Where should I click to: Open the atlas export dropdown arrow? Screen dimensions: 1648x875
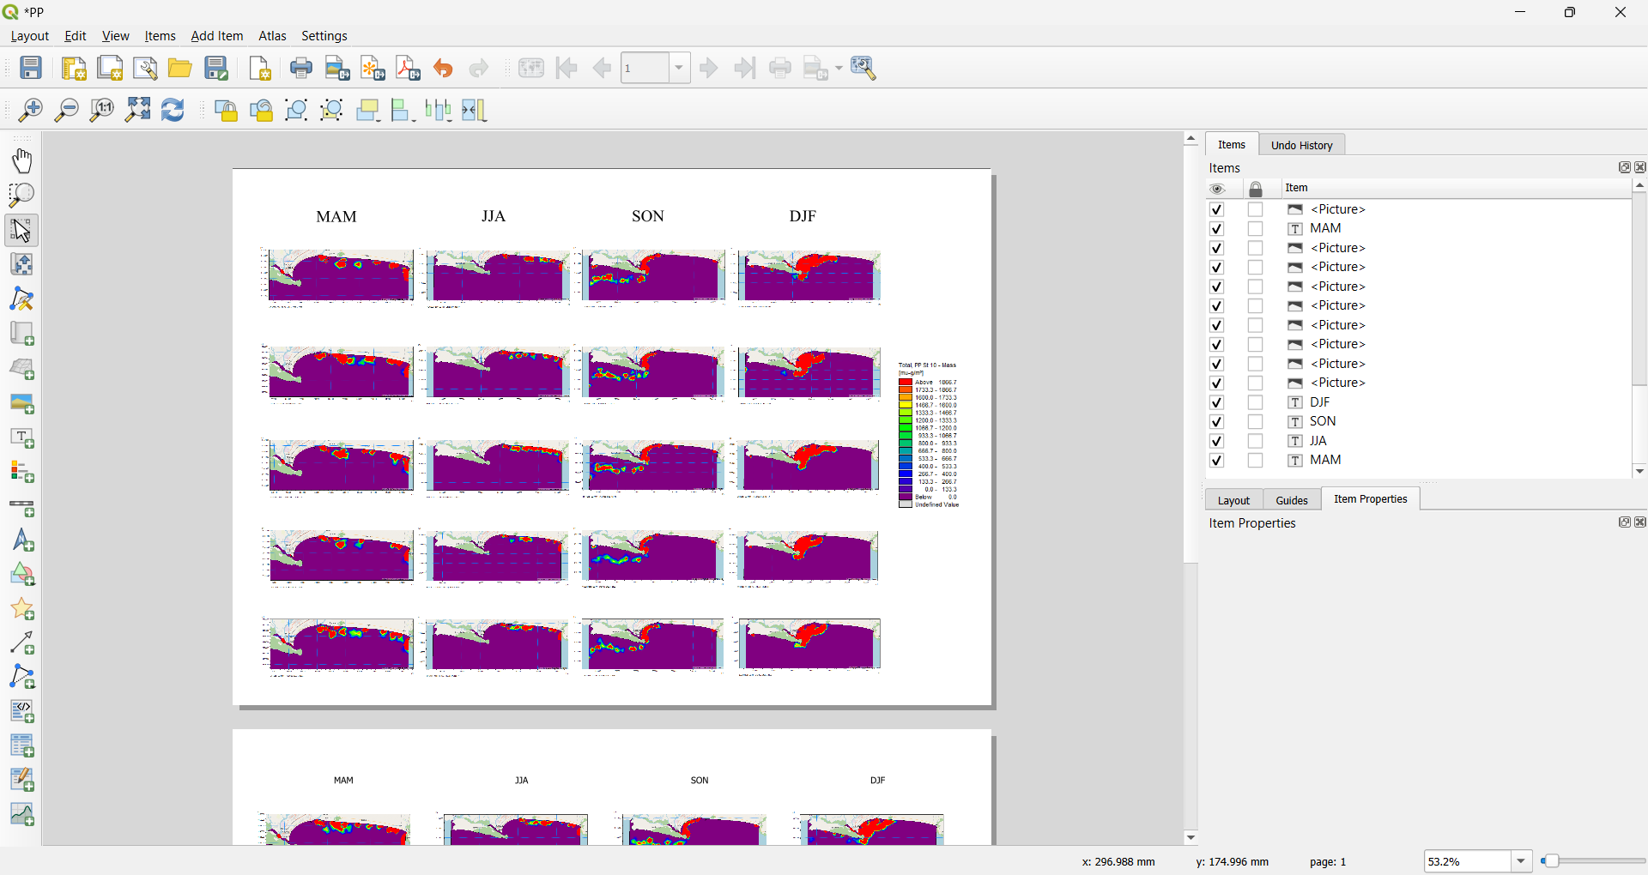tap(838, 69)
